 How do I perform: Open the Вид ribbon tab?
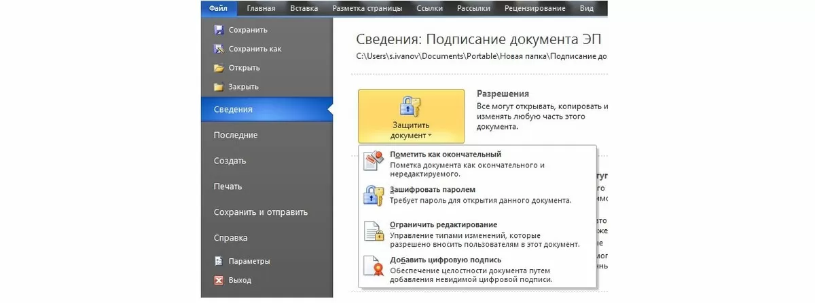(587, 8)
